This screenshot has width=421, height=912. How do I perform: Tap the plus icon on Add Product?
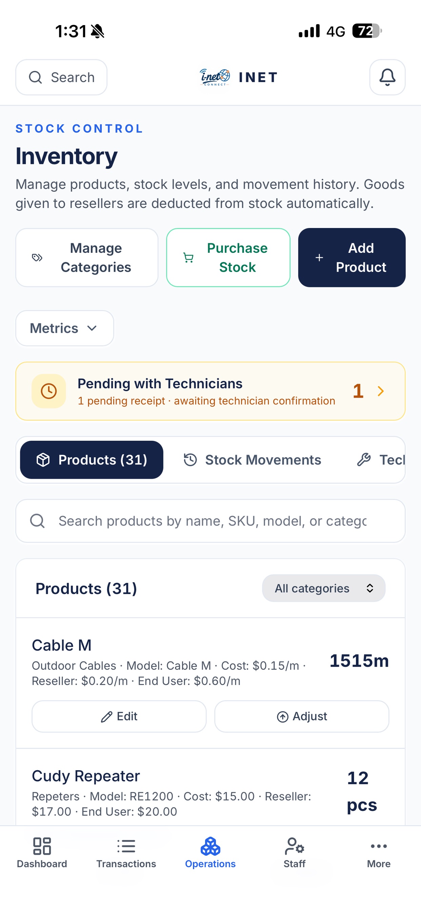[x=319, y=258]
